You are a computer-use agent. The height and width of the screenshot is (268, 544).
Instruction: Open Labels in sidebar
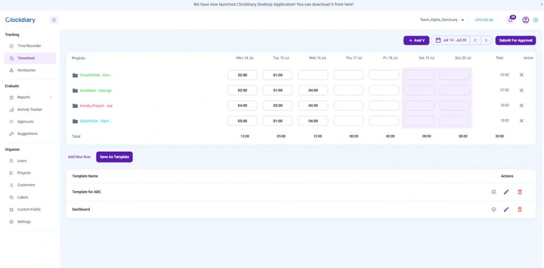tap(30, 197)
